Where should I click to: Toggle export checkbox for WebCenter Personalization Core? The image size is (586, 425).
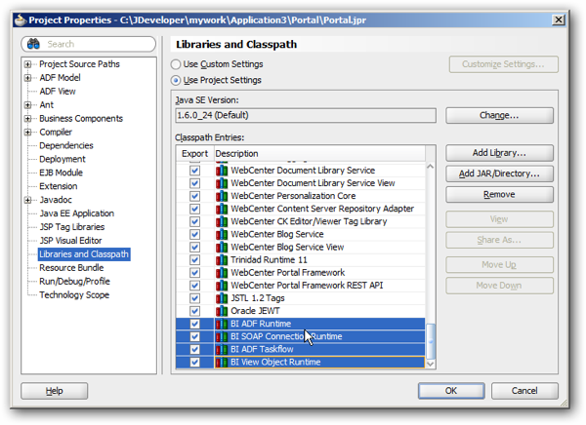point(194,196)
